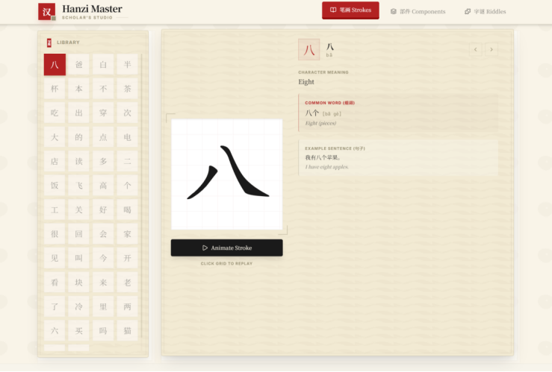
Task: View the character 家 from the library
Action: pyautogui.click(x=128, y=234)
